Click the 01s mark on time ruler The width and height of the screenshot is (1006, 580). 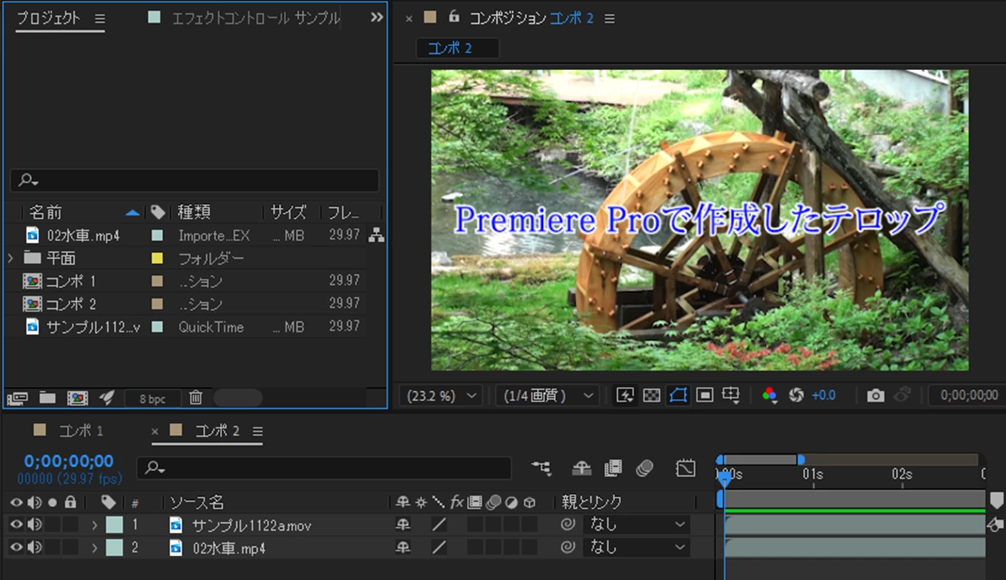(x=812, y=474)
